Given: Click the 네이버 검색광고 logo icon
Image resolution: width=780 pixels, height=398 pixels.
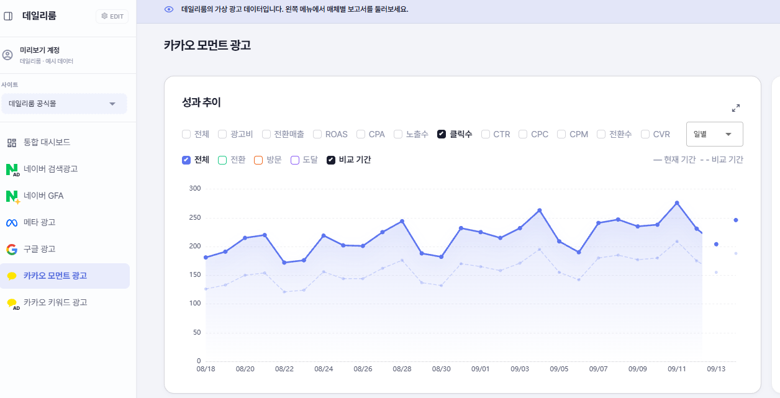Looking at the screenshot, I should (12, 170).
